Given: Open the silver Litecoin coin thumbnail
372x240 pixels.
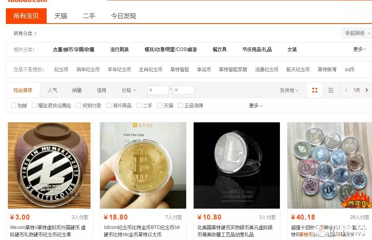Looking at the screenshot, I should pos(237,165).
